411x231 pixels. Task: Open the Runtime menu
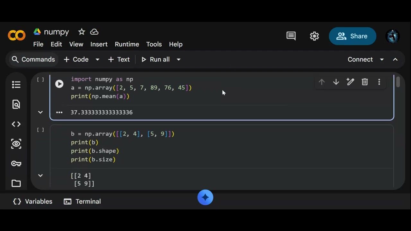point(127,44)
